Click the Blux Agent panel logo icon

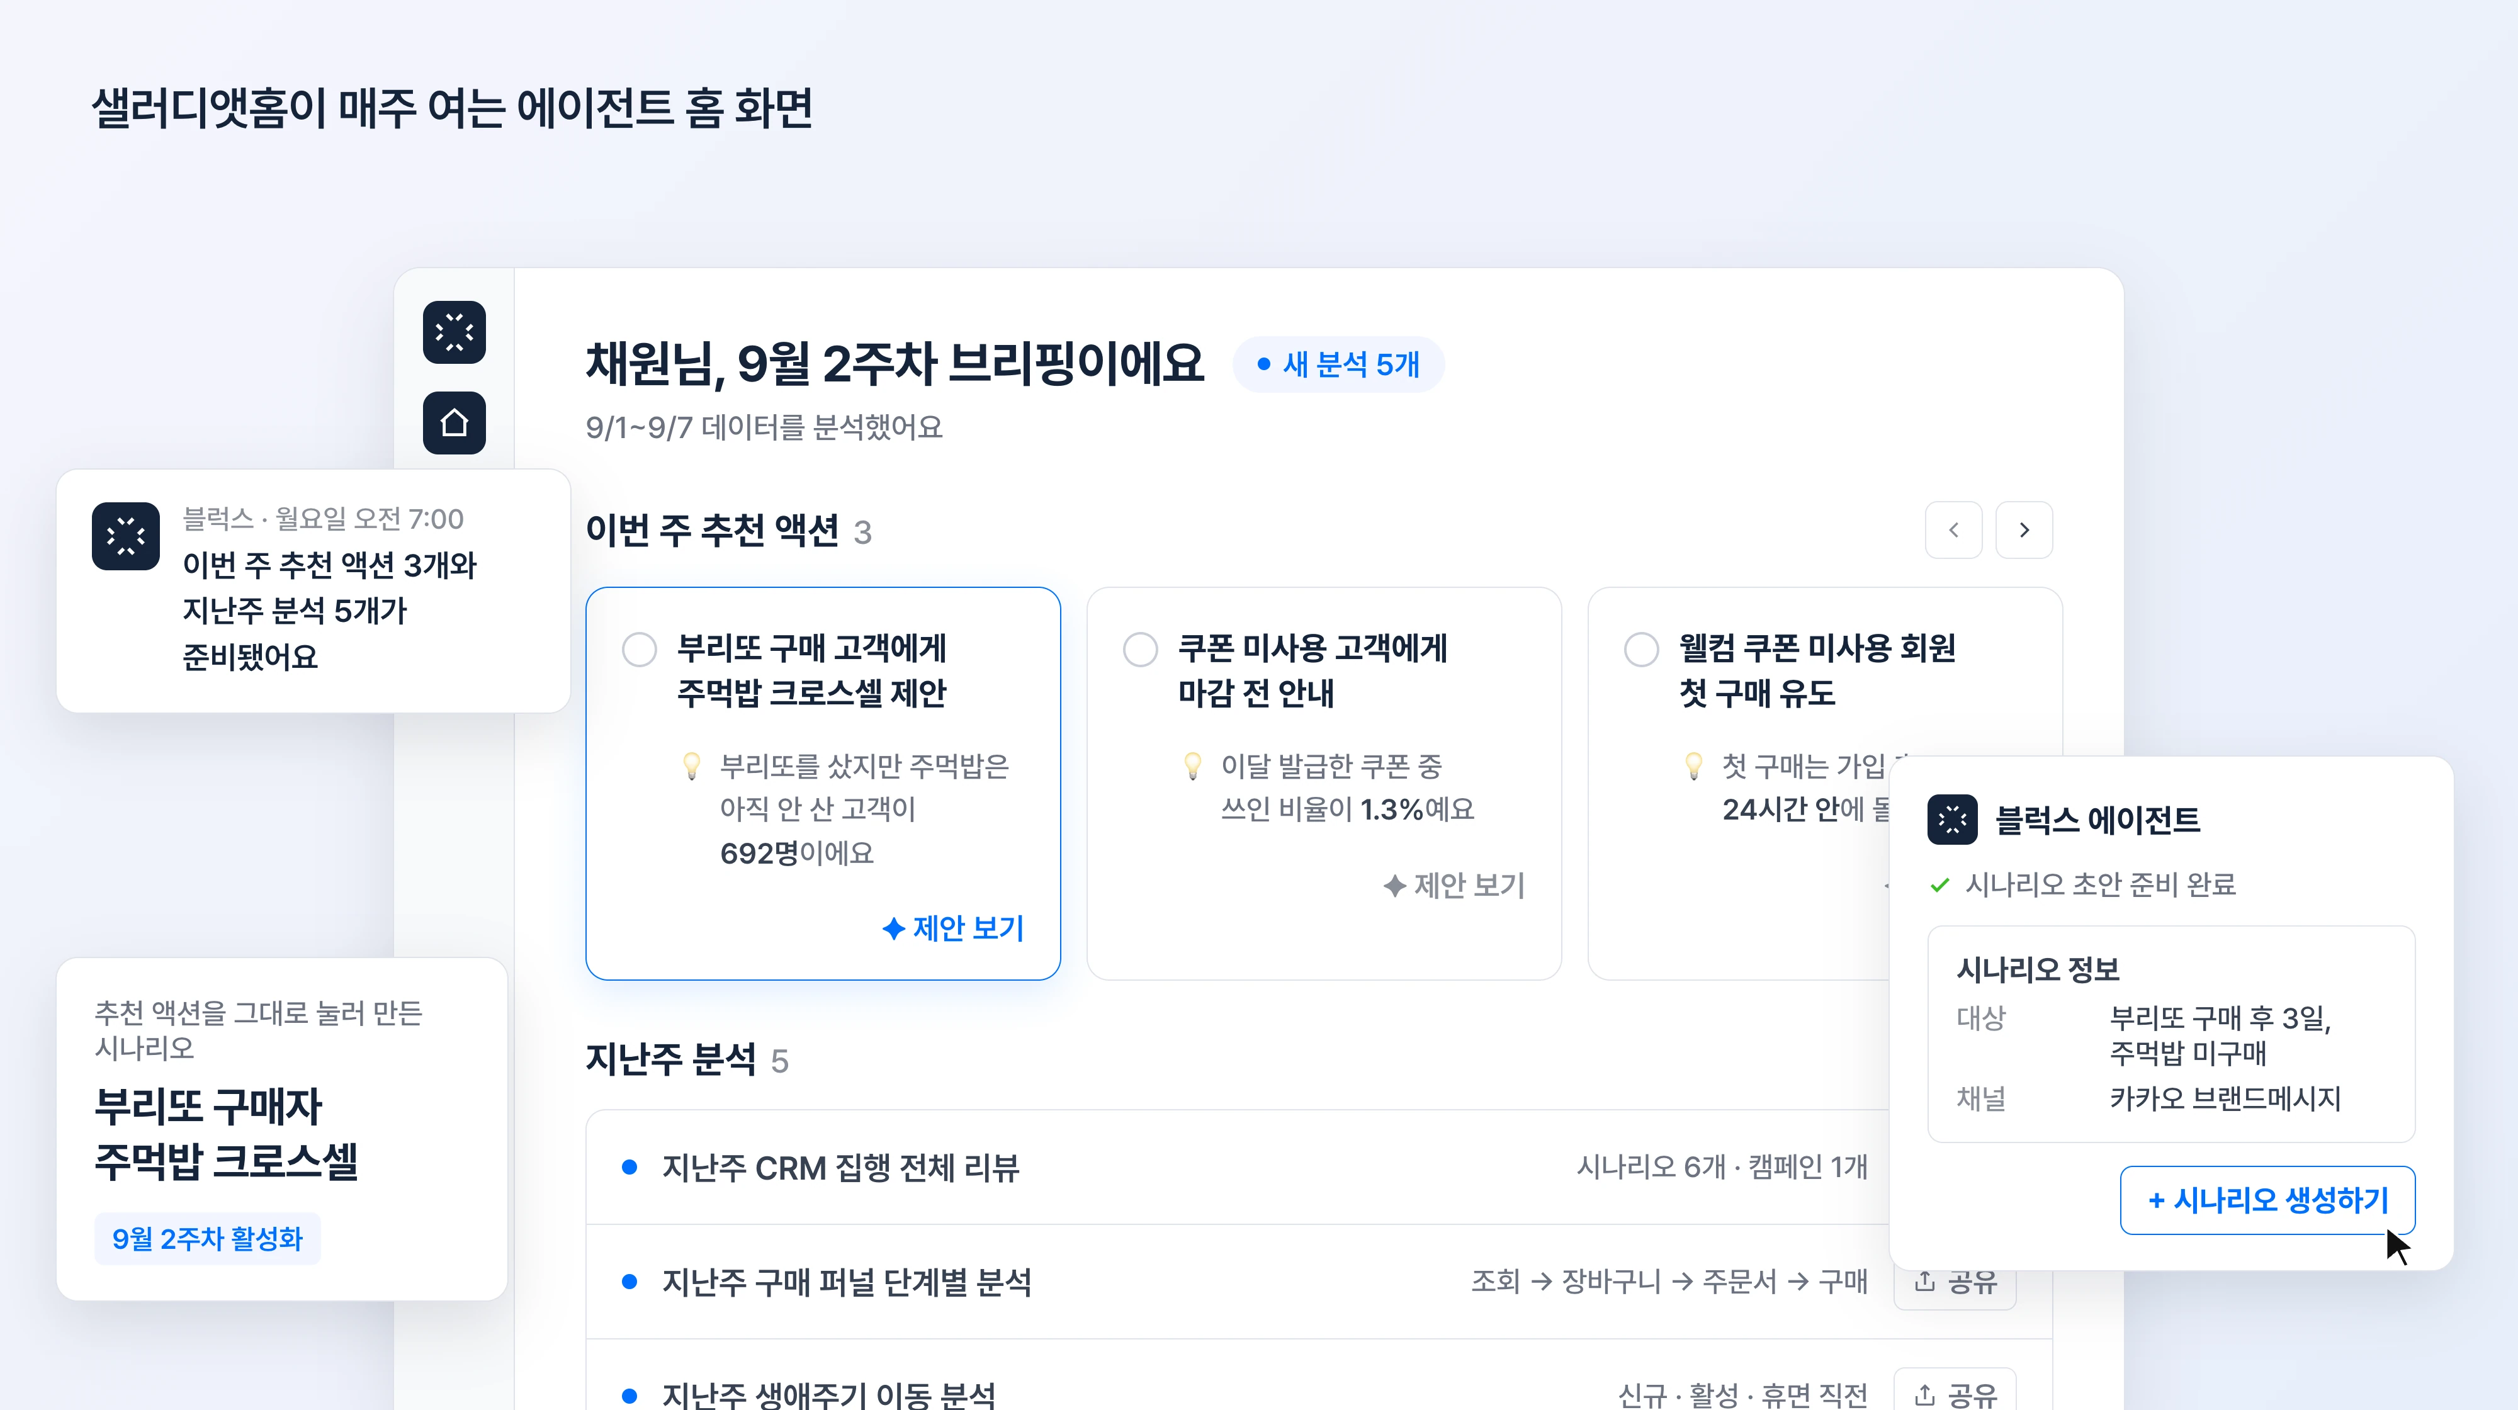click(1952, 820)
